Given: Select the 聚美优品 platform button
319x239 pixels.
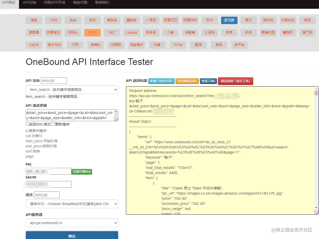Looking at the screenshot, I should point(268,33).
